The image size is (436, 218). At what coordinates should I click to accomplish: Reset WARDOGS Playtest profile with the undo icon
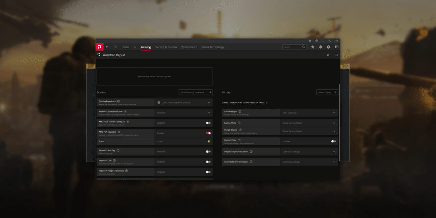click(336, 55)
